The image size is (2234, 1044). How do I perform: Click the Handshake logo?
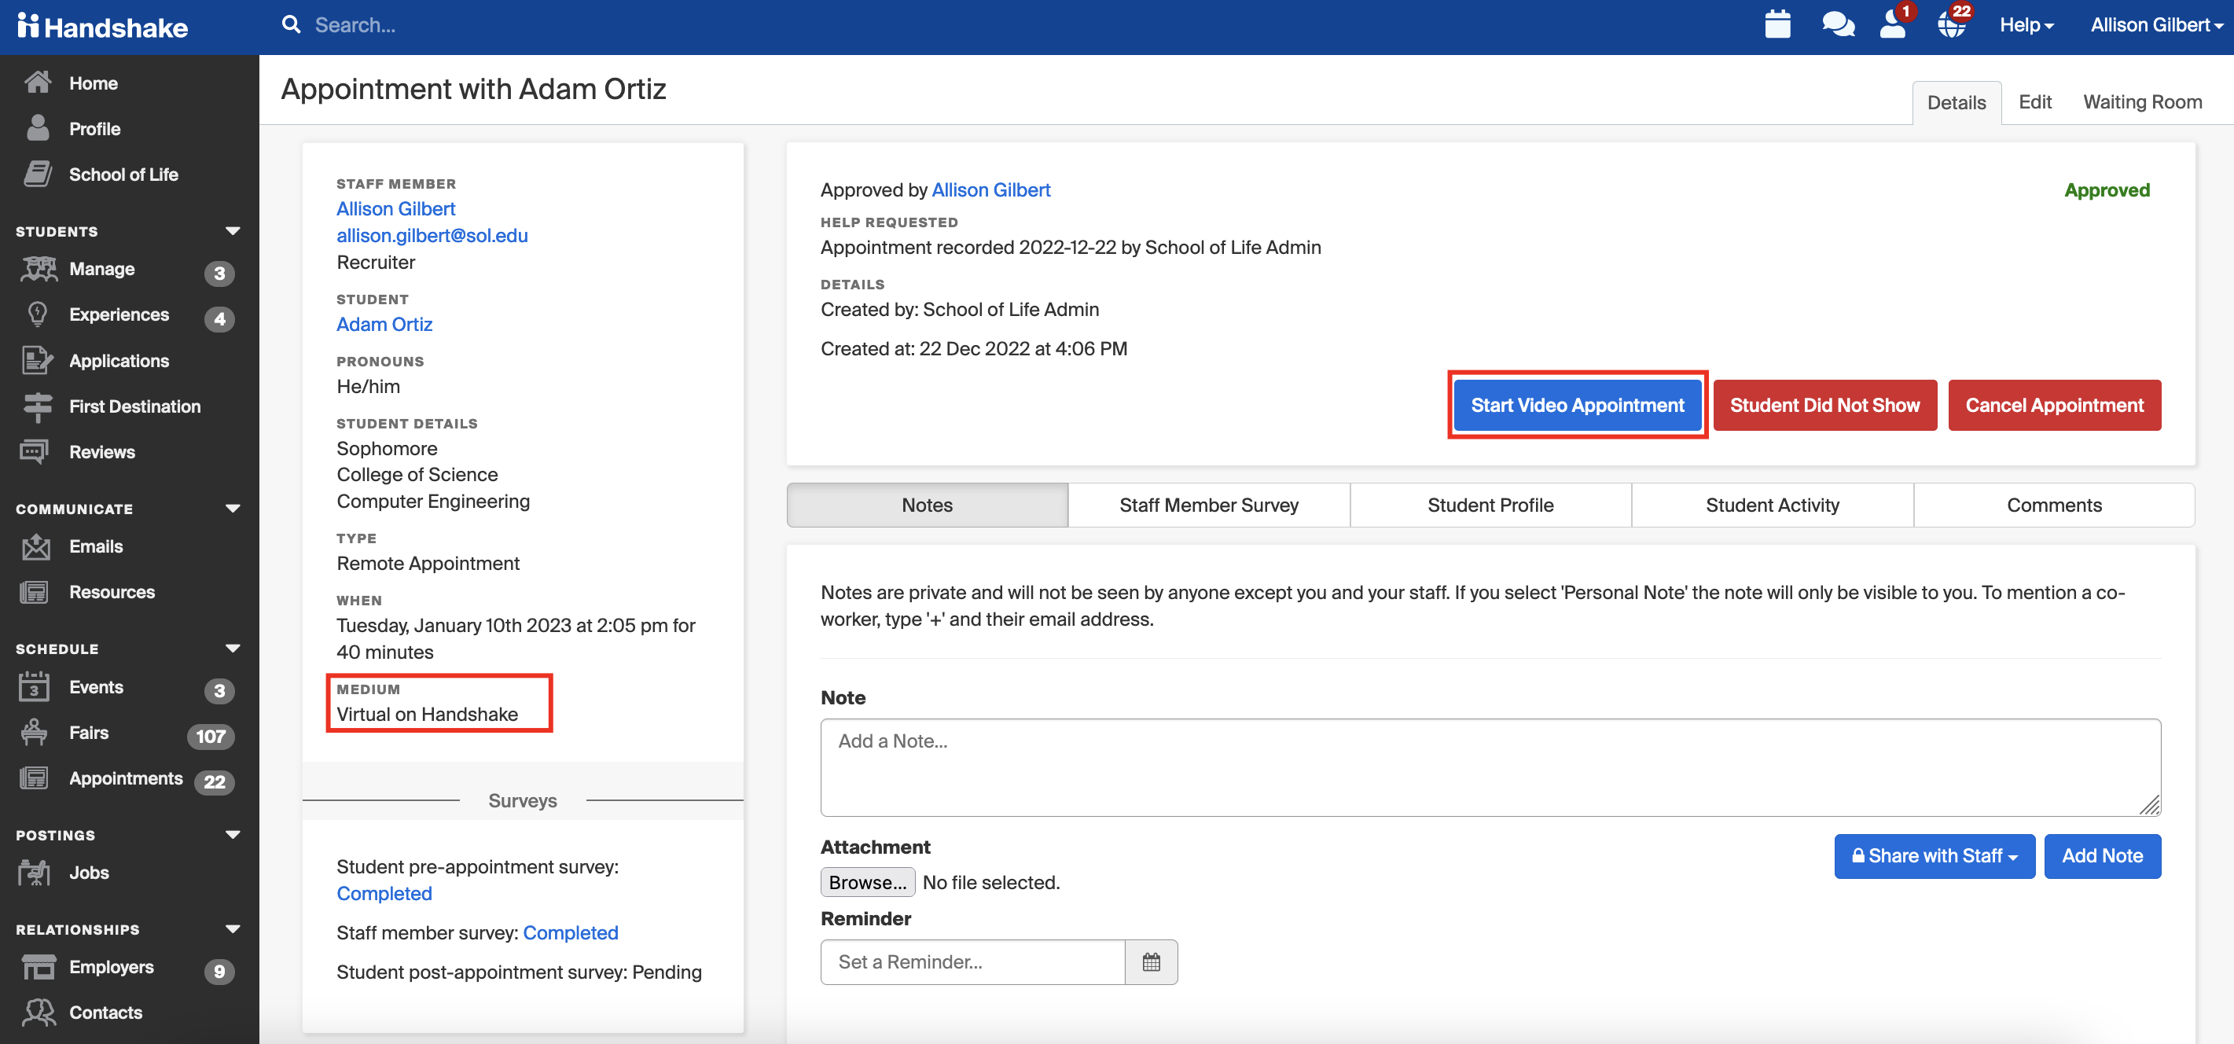[102, 26]
